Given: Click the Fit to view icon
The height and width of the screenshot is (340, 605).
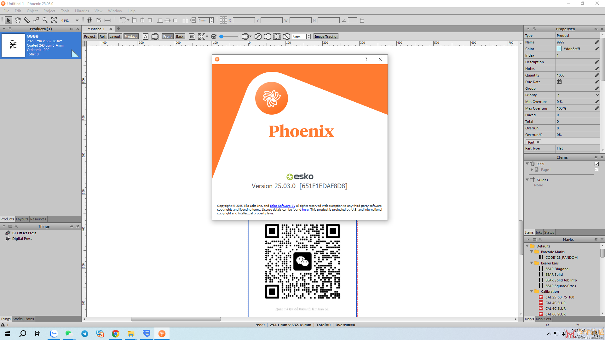Looking at the screenshot, I should [x=54, y=20].
